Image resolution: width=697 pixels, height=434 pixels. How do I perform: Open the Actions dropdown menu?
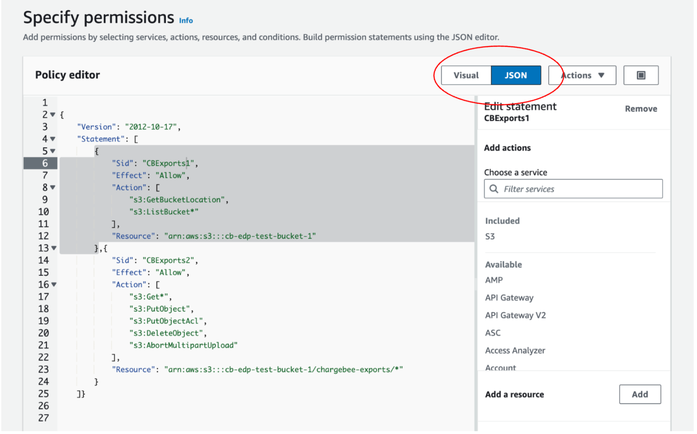coord(582,75)
